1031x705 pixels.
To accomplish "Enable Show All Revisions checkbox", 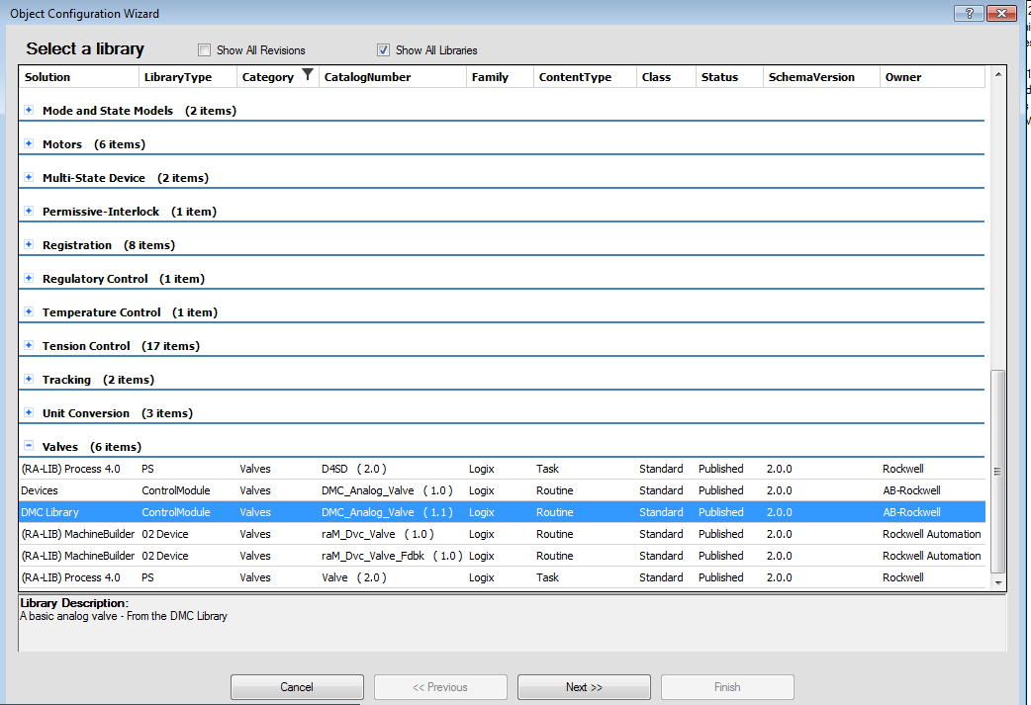I will (x=205, y=50).
